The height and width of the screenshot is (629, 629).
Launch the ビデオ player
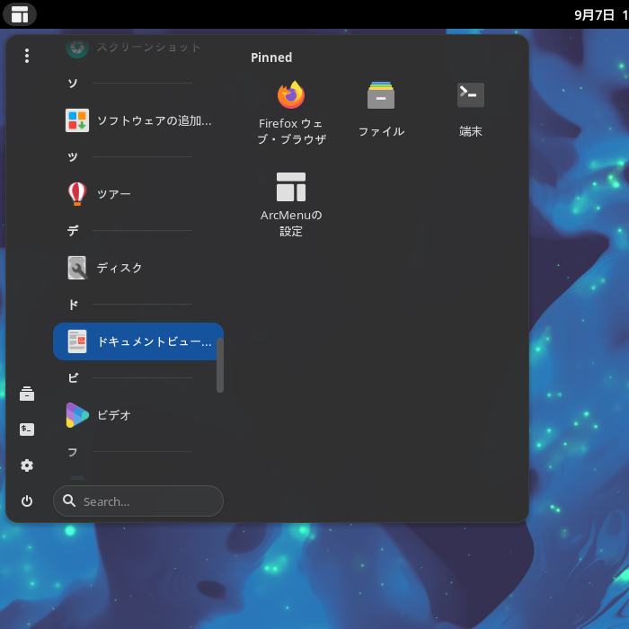(138, 415)
